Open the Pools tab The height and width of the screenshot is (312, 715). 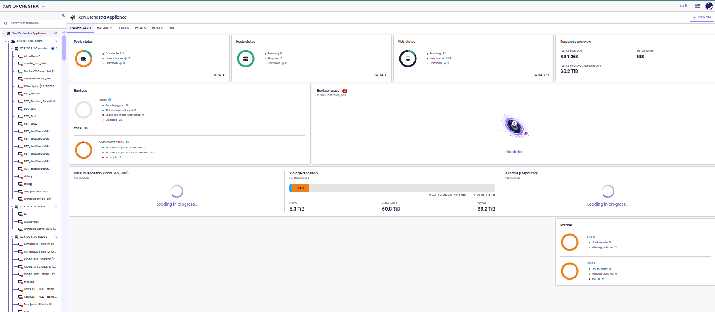click(140, 28)
